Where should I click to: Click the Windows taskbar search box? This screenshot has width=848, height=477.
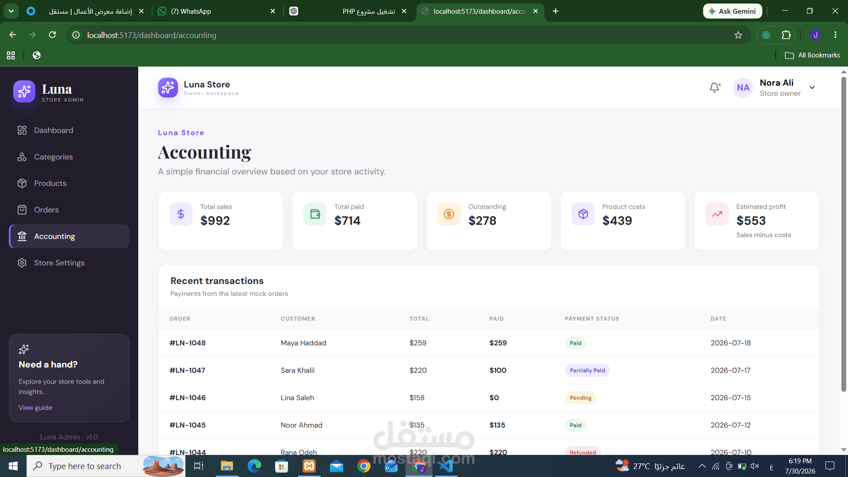coord(106,466)
